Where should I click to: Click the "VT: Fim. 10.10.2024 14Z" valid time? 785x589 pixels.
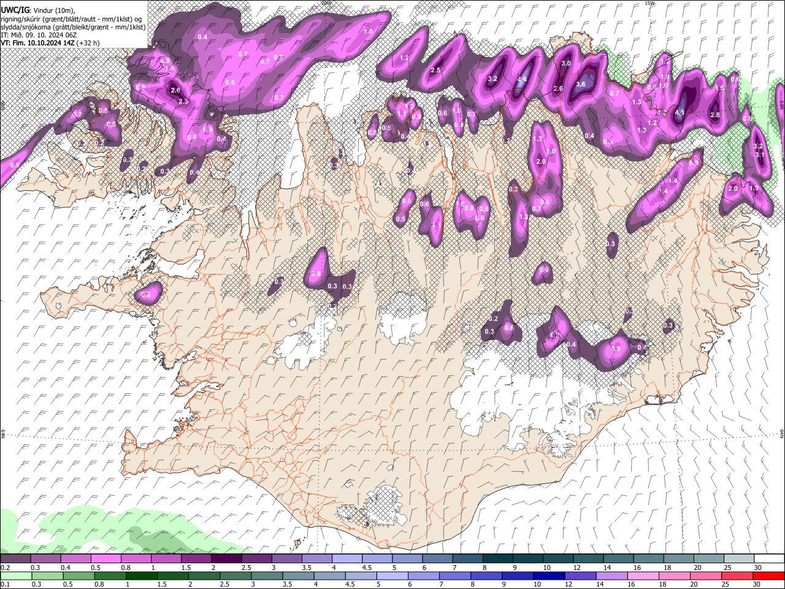coord(37,42)
